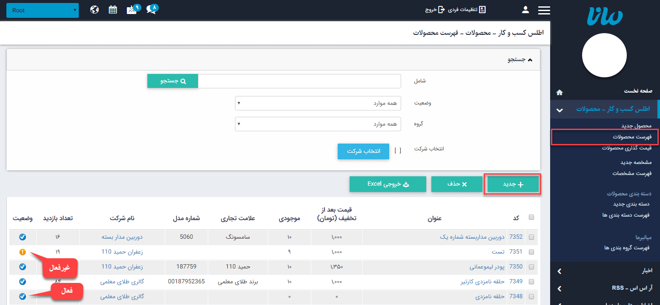The width and height of the screenshot is (660, 305).
Task: Open the calendar icon in the top bar
Action: coord(112,9)
